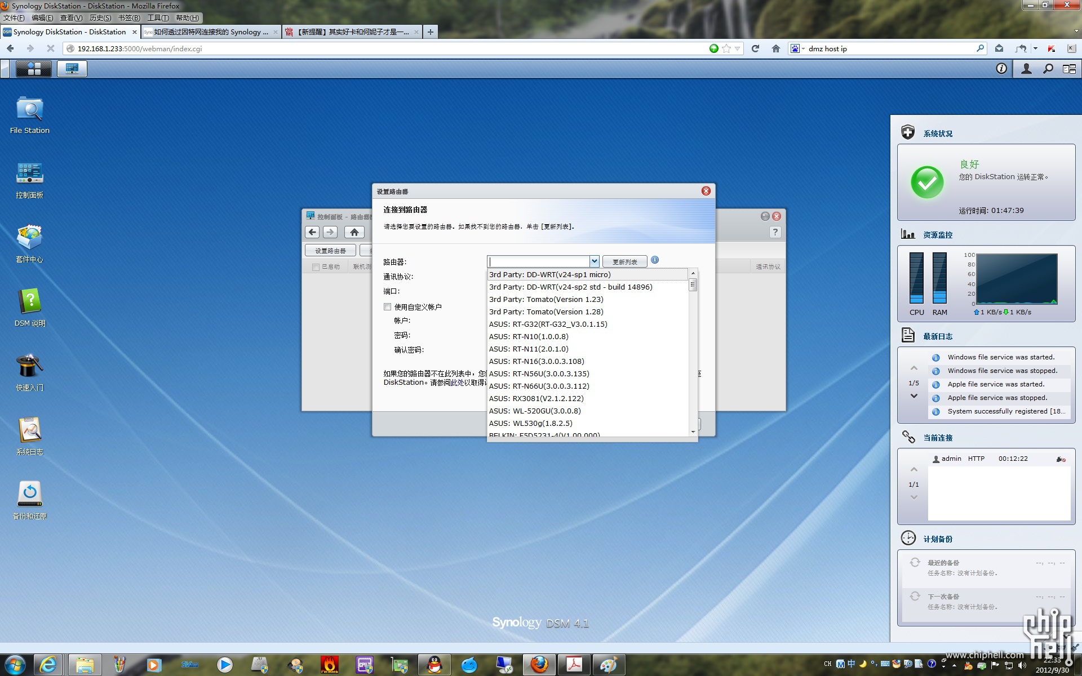Open DSM main menu grid button
The image size is (1082, 676).
point(34,69)
